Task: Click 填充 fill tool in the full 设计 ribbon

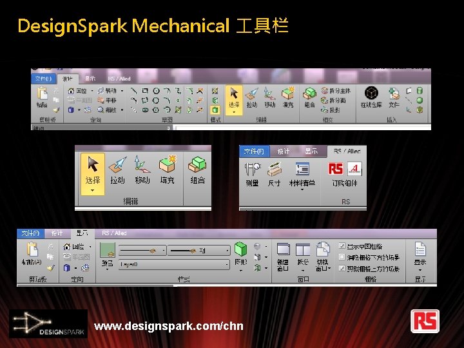Action: (287, 98)
